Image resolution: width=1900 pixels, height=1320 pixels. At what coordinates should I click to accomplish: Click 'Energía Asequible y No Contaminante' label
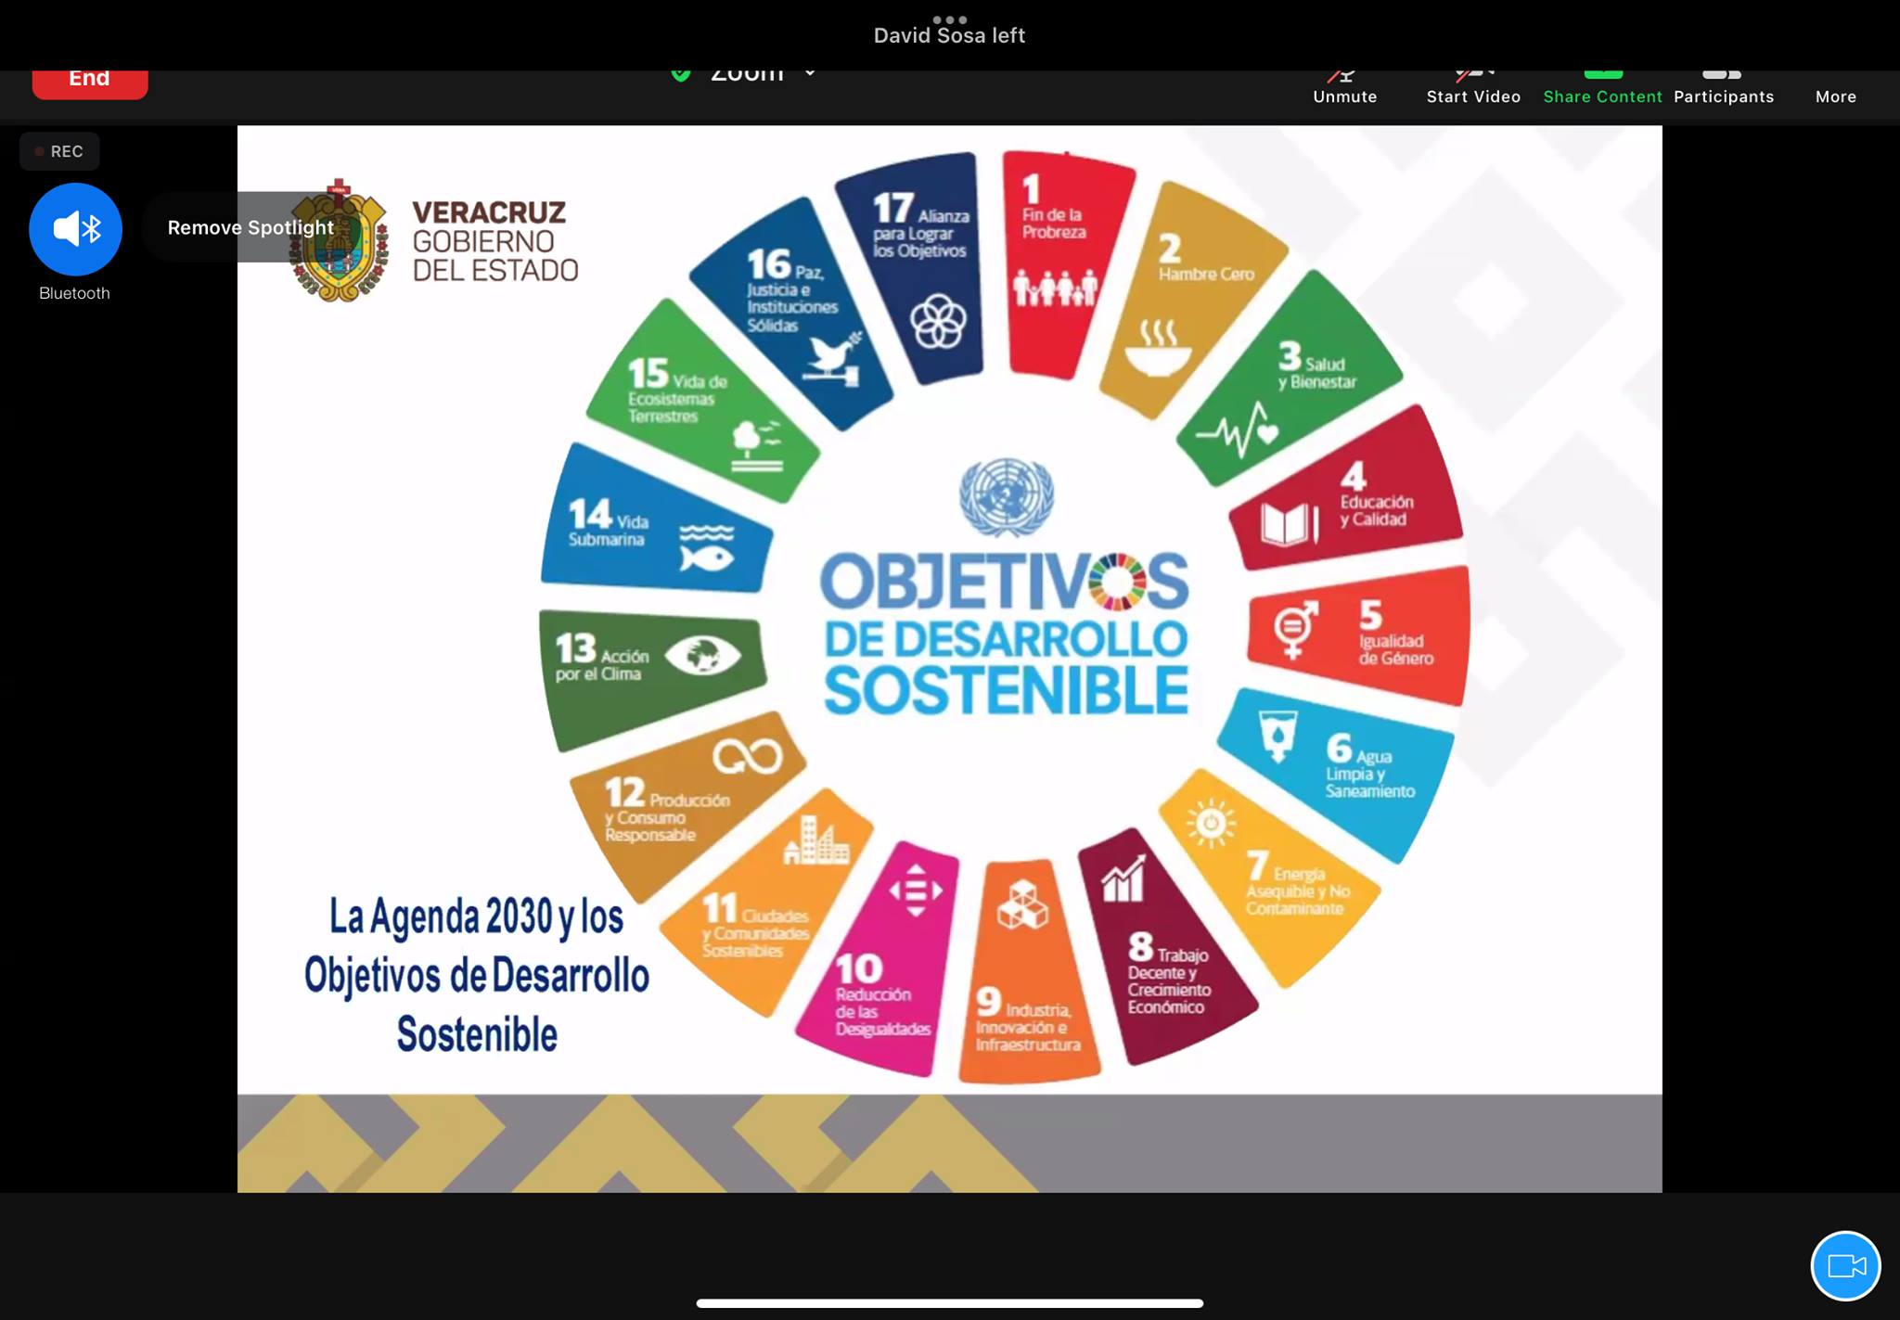coord(1298,891)
